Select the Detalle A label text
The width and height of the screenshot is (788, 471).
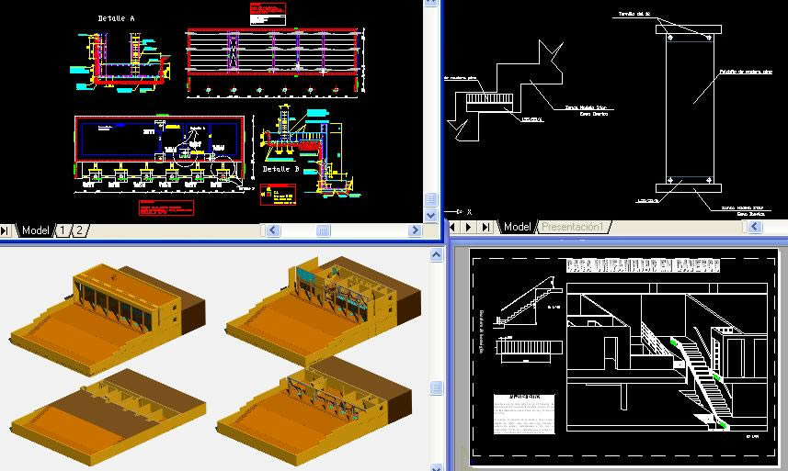pyautogui.click(x=117, y=18)
